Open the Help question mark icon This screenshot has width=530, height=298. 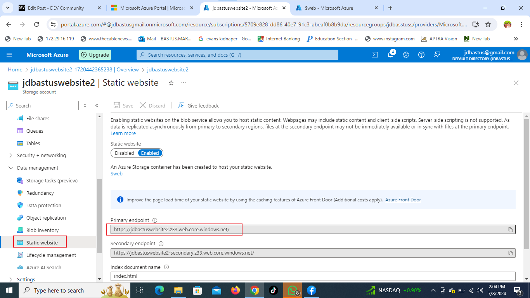click(x=421, y=55)
